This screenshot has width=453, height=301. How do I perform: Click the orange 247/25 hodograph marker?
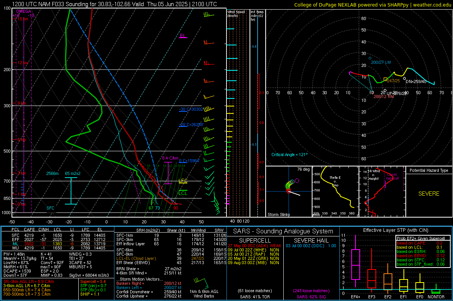coord(385,79)
